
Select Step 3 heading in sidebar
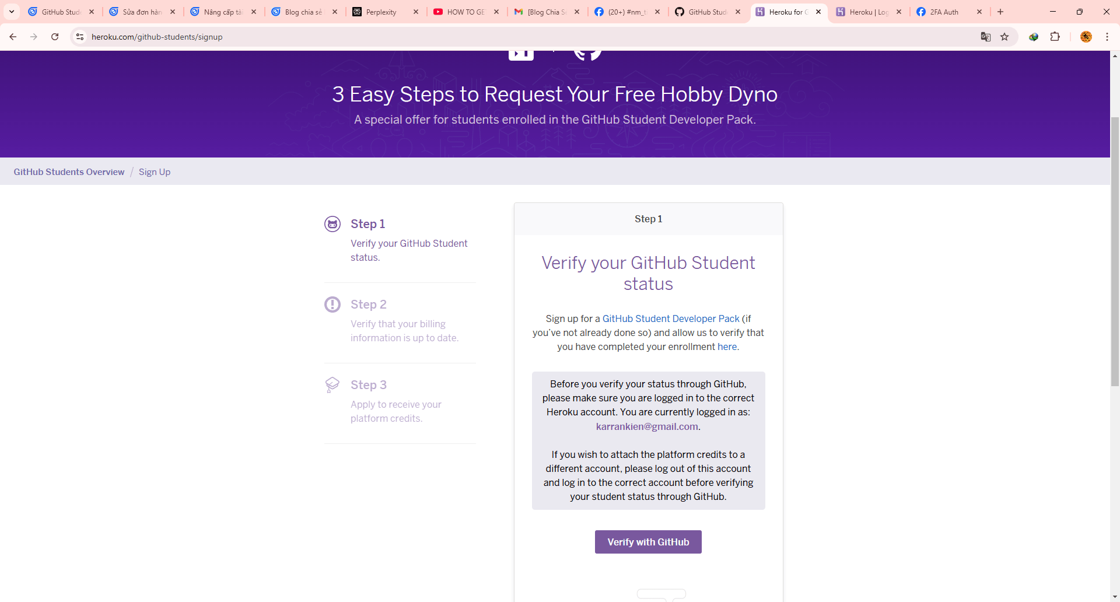tap(369, 385)
